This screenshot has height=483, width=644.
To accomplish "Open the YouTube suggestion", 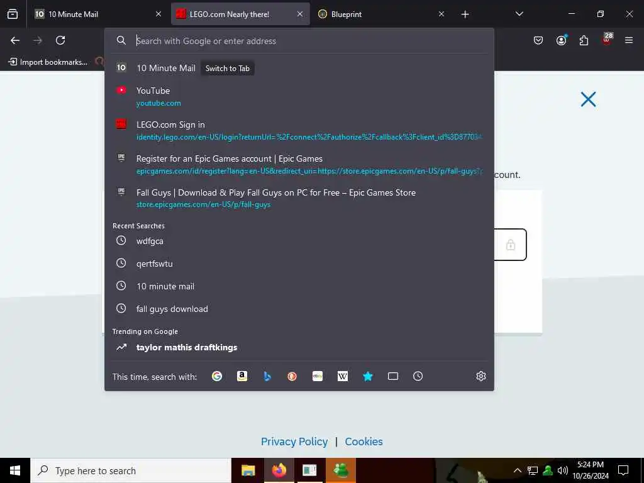I will pos(299,96).
